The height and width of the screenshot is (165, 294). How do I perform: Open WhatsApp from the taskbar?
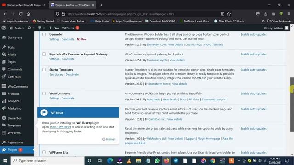pos(157,161)
